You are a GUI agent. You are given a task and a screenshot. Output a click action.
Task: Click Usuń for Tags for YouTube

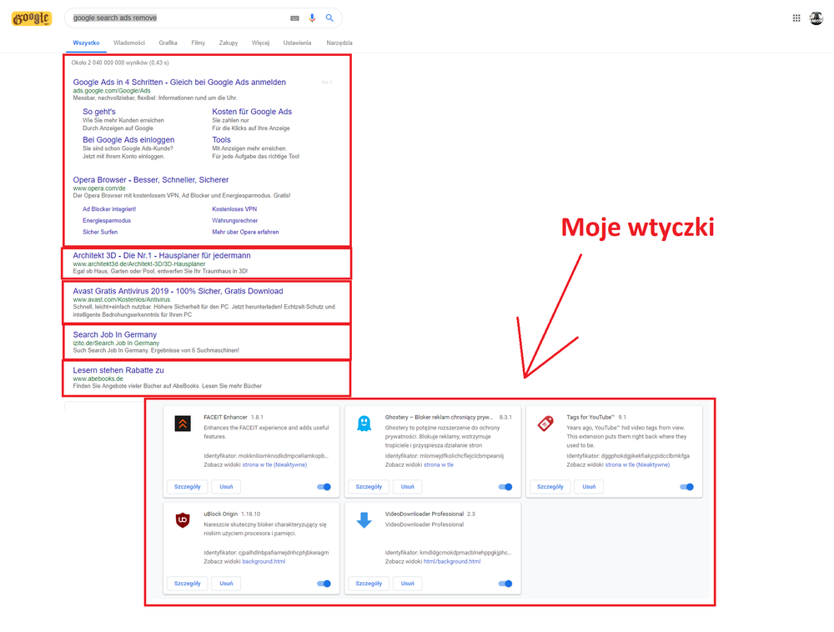pos(589,487)
